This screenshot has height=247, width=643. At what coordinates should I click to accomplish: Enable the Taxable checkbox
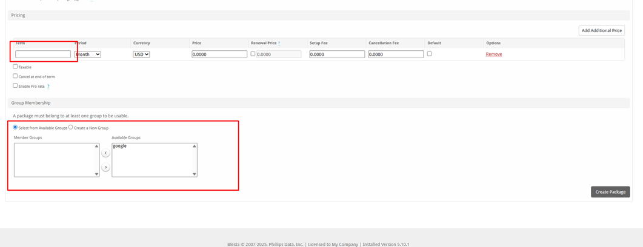click(x=15, y=67)
